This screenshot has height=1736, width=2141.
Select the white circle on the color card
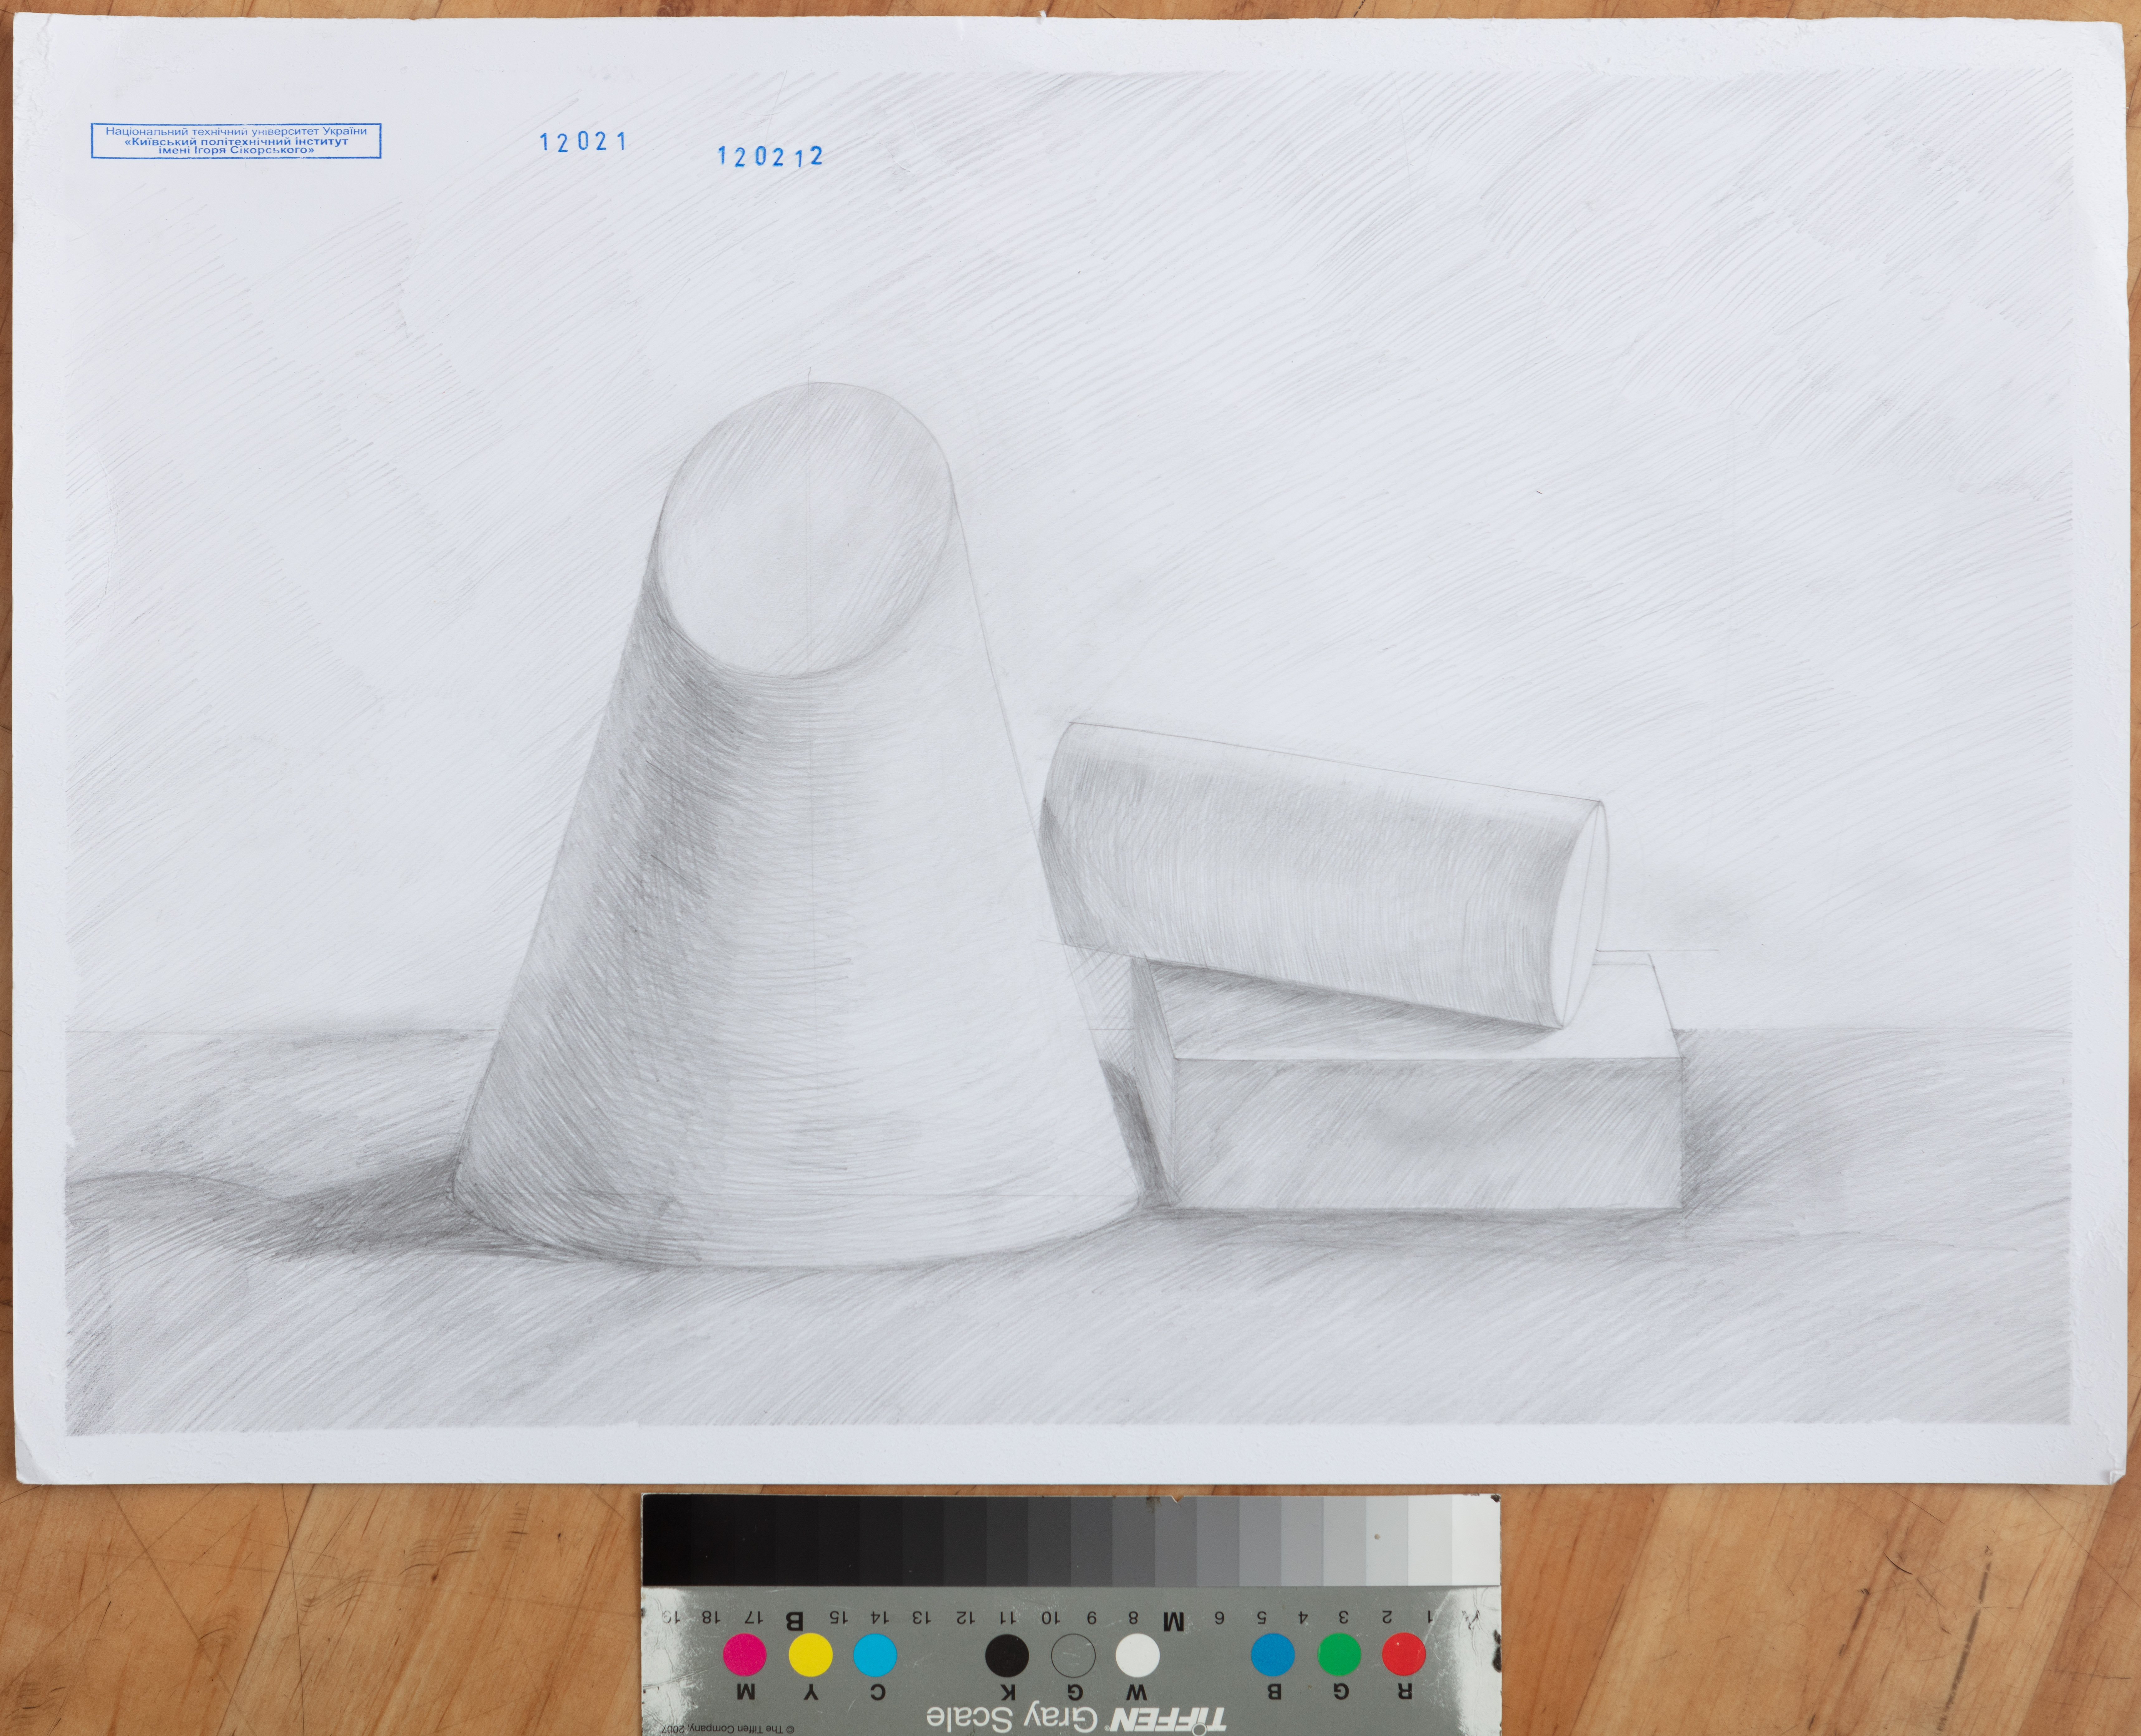1138,1655
